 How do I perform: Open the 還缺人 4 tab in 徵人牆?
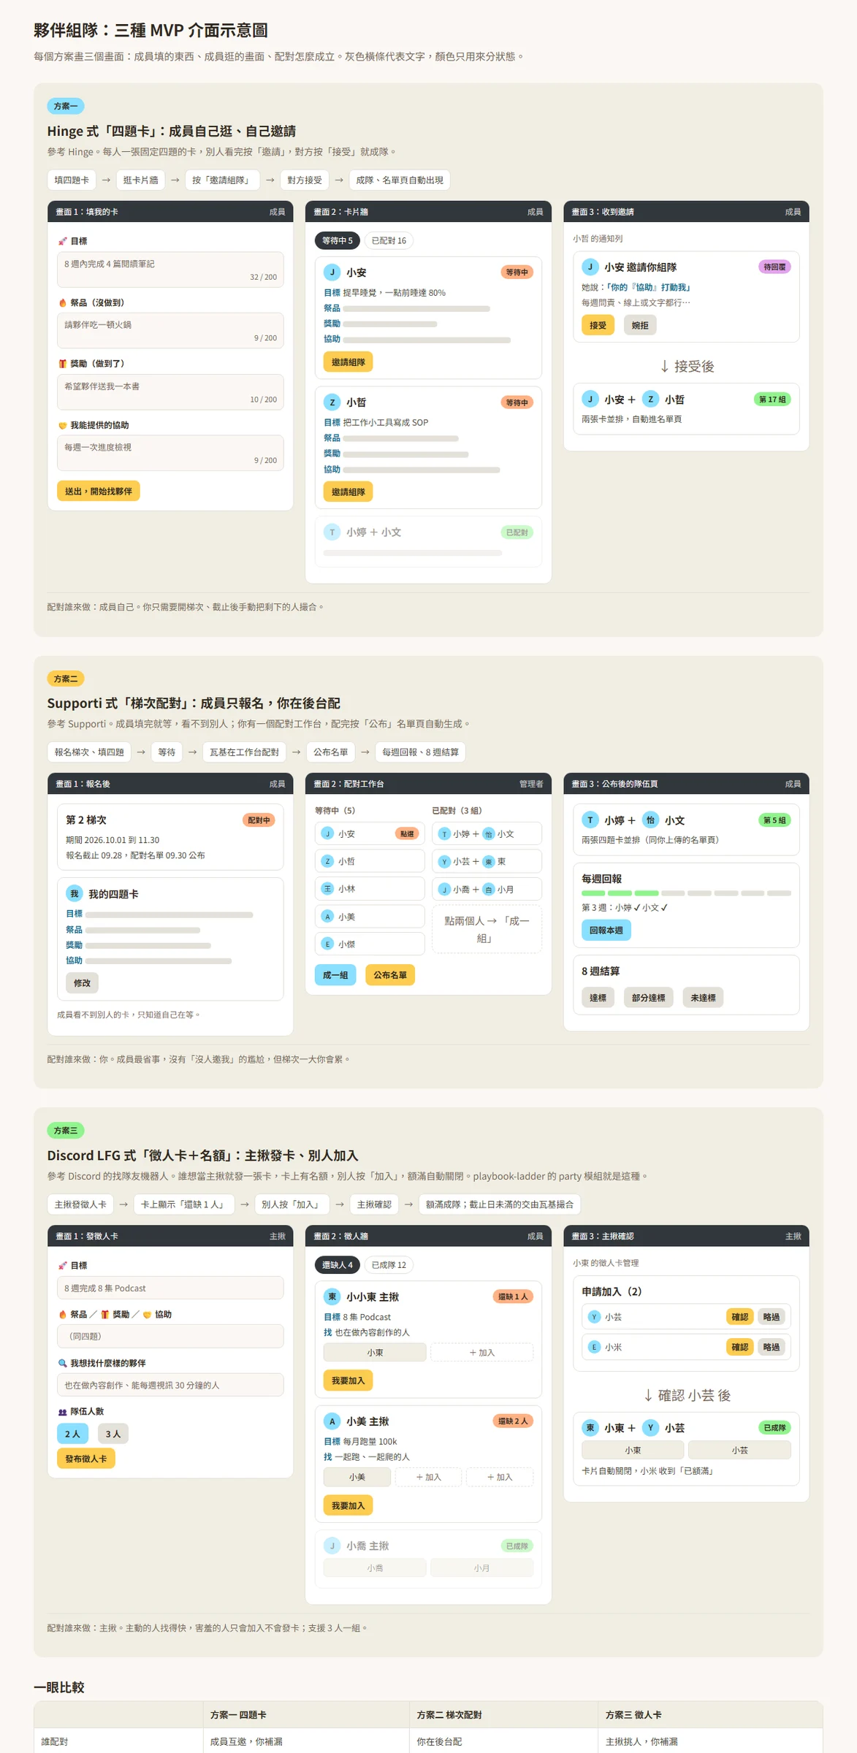tap(338, 1265)
